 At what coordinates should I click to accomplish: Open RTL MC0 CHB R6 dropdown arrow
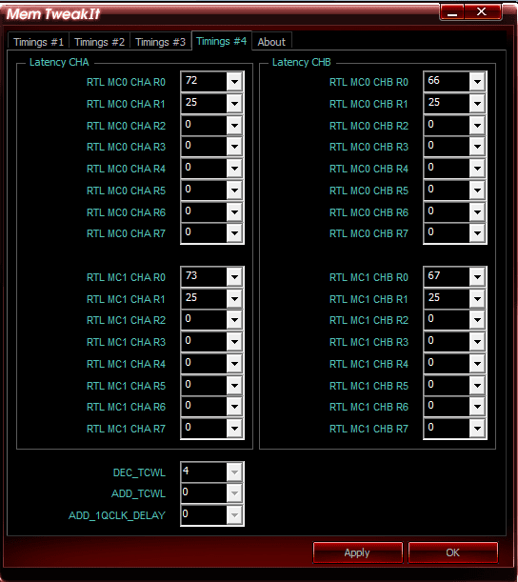(477, 212)
